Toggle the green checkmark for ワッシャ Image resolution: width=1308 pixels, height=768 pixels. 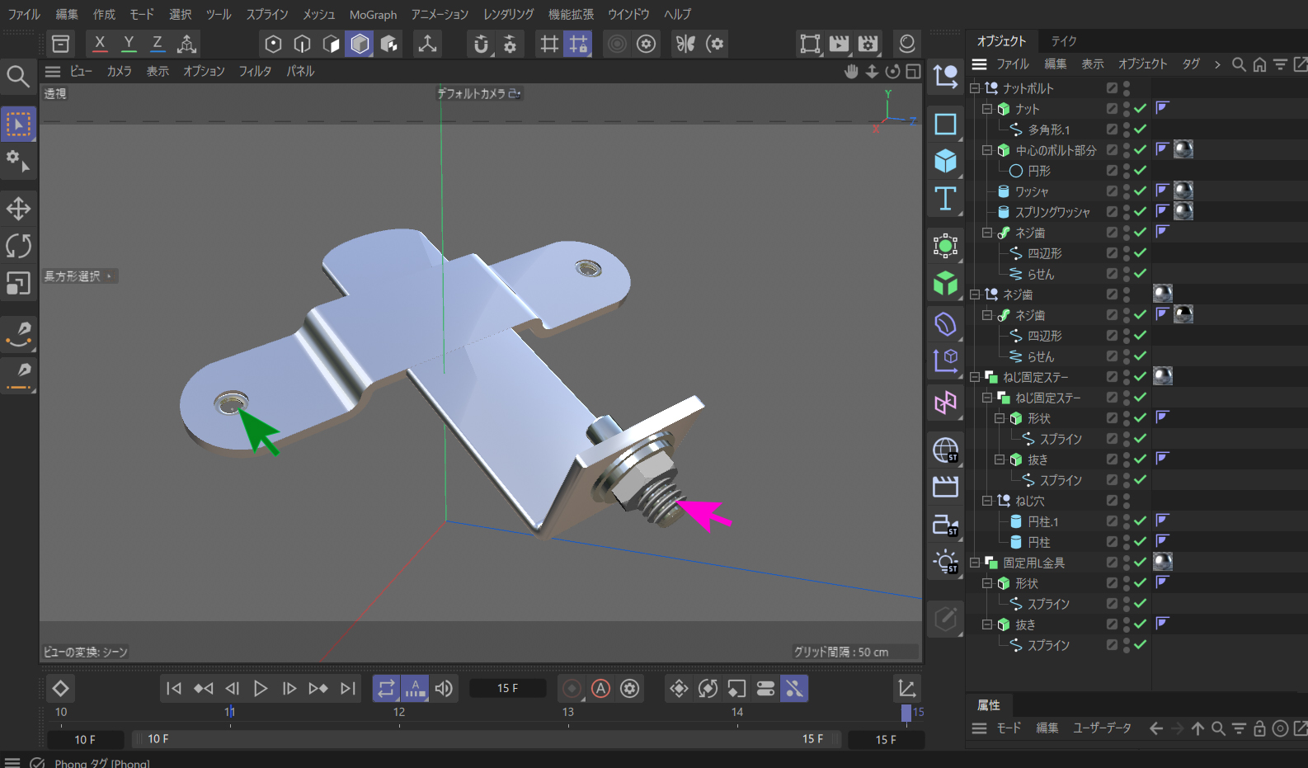pos(1140,191)
